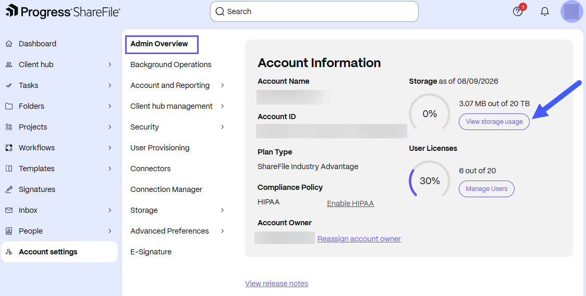Open Signatures label in sidebar
Screen dimensions: 586x296
(x=37, y=189)
